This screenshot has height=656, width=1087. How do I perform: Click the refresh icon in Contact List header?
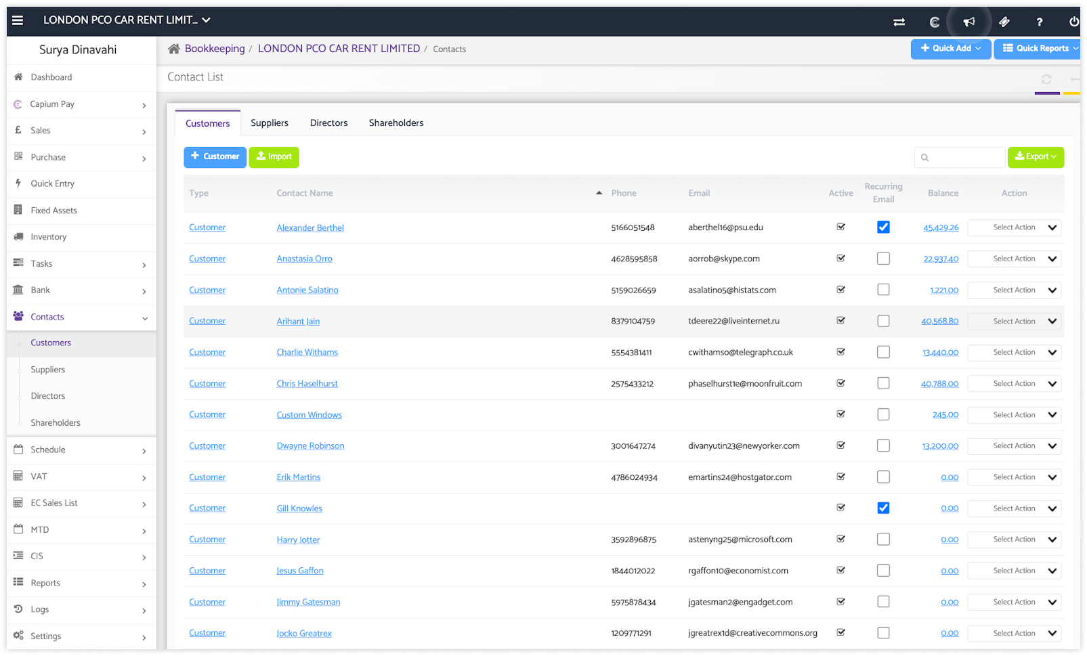[1046, 79]
